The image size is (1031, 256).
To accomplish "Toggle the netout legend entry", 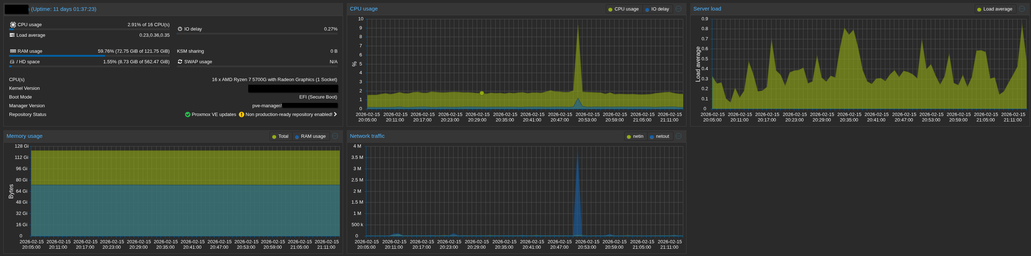I will pos(659,136).
